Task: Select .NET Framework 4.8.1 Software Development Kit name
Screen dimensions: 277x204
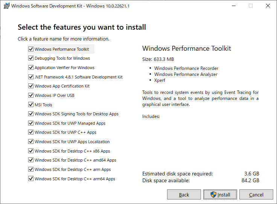Action: [x=78, y=77]
